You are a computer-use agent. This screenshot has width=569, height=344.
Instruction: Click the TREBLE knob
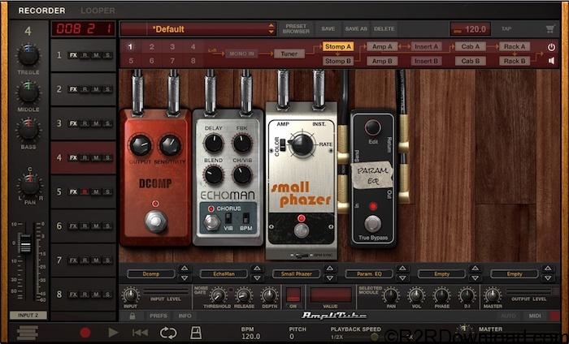click(x=28, y=55)
